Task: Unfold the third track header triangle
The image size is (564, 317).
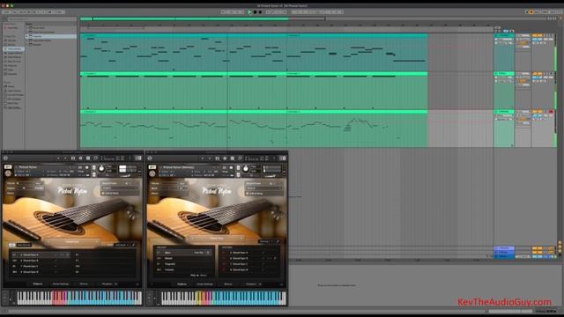Action: click(497, 112)
